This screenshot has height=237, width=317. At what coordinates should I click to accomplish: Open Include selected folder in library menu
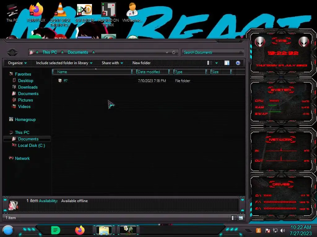click(64, 63)
